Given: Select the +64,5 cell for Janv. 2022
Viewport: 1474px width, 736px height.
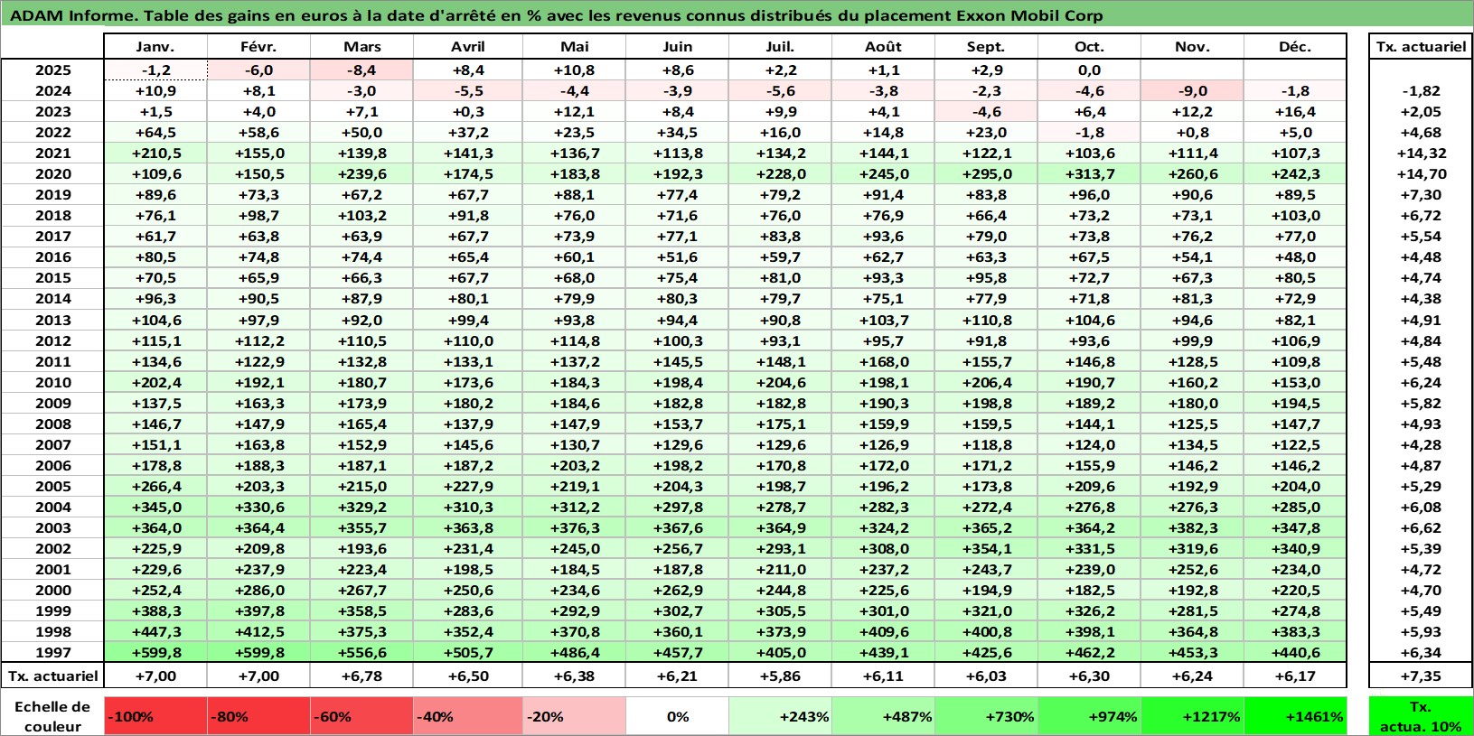Looking at the screenshot, I should [x=155, y=132].
